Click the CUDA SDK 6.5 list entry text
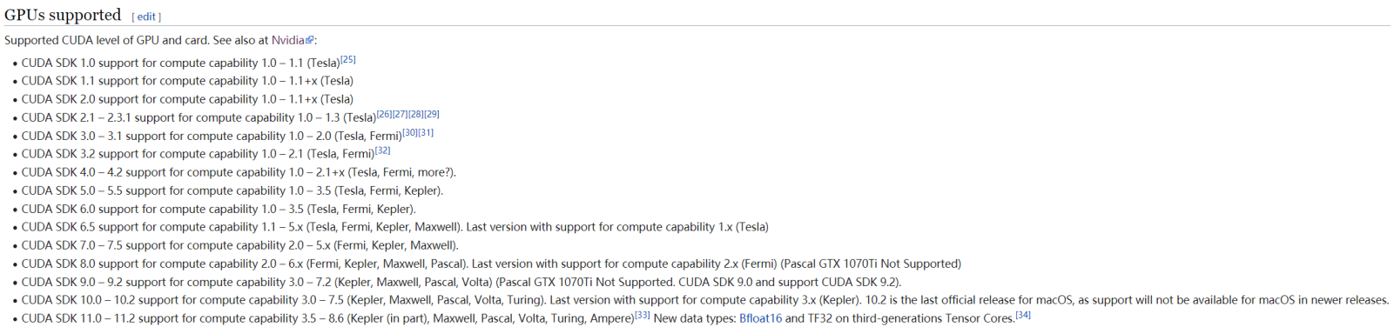Image resolution: width=1394 pixels, height=334 pixels. coord(395,227)
